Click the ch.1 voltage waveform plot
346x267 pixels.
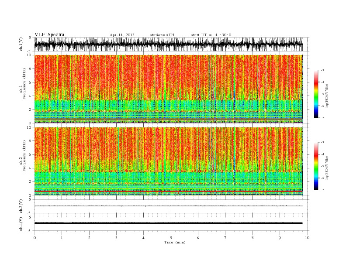point(168,44)
